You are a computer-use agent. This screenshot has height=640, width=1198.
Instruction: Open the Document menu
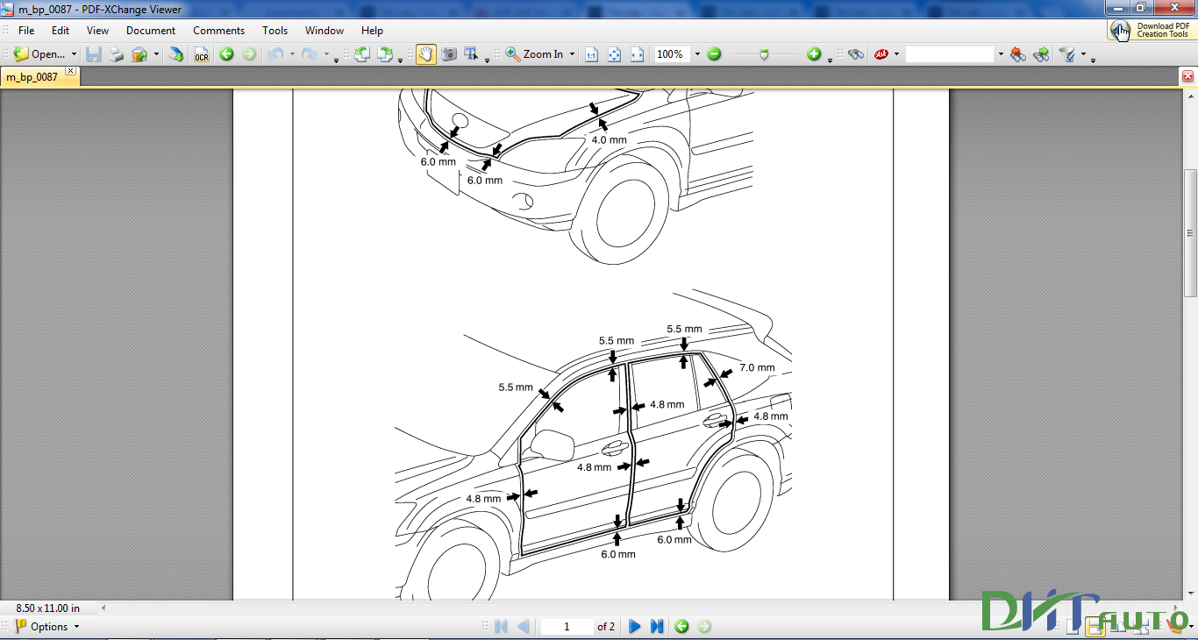coord(151,31)
